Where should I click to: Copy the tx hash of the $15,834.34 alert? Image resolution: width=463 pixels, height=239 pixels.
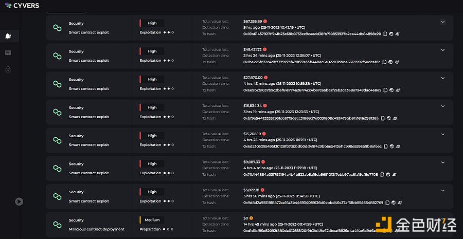[383, 118]
